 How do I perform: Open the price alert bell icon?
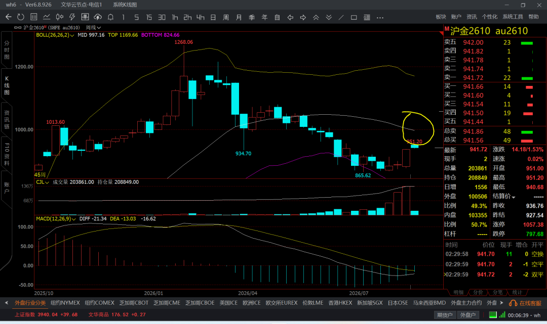[110, 17]
